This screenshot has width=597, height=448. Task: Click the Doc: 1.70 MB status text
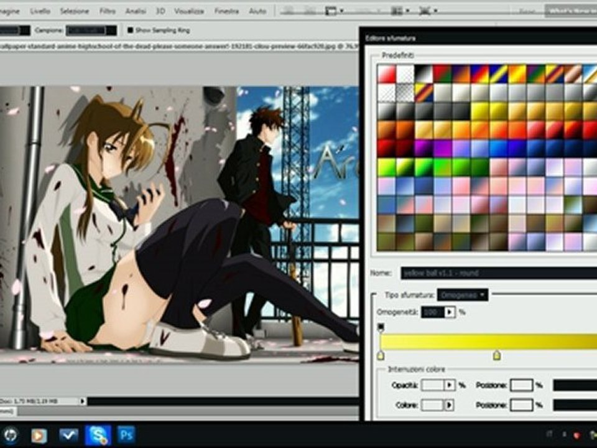pos(29,401)
